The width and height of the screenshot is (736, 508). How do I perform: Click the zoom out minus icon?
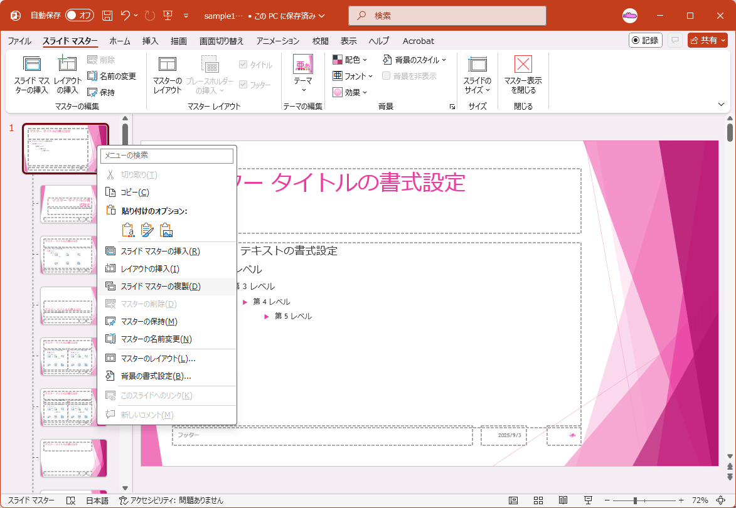607,500
